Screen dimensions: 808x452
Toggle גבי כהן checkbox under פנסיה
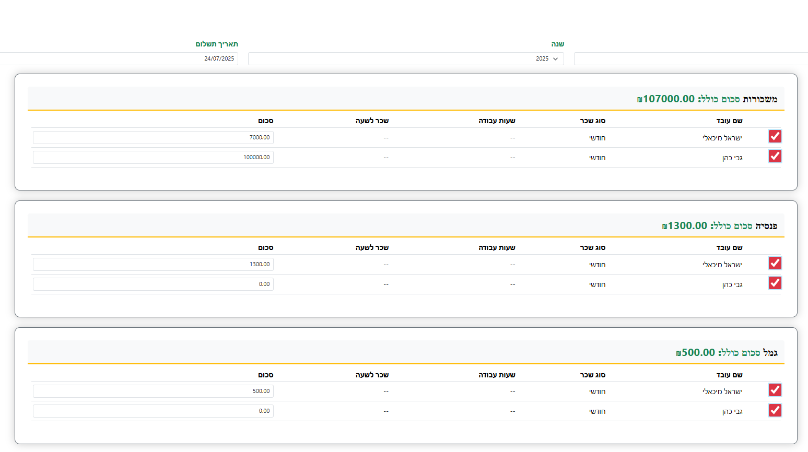coord(775,283)
